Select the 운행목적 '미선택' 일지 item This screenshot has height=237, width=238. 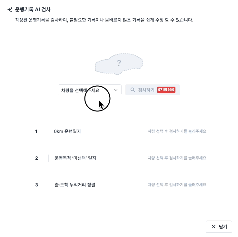click(x=75, y=158)
